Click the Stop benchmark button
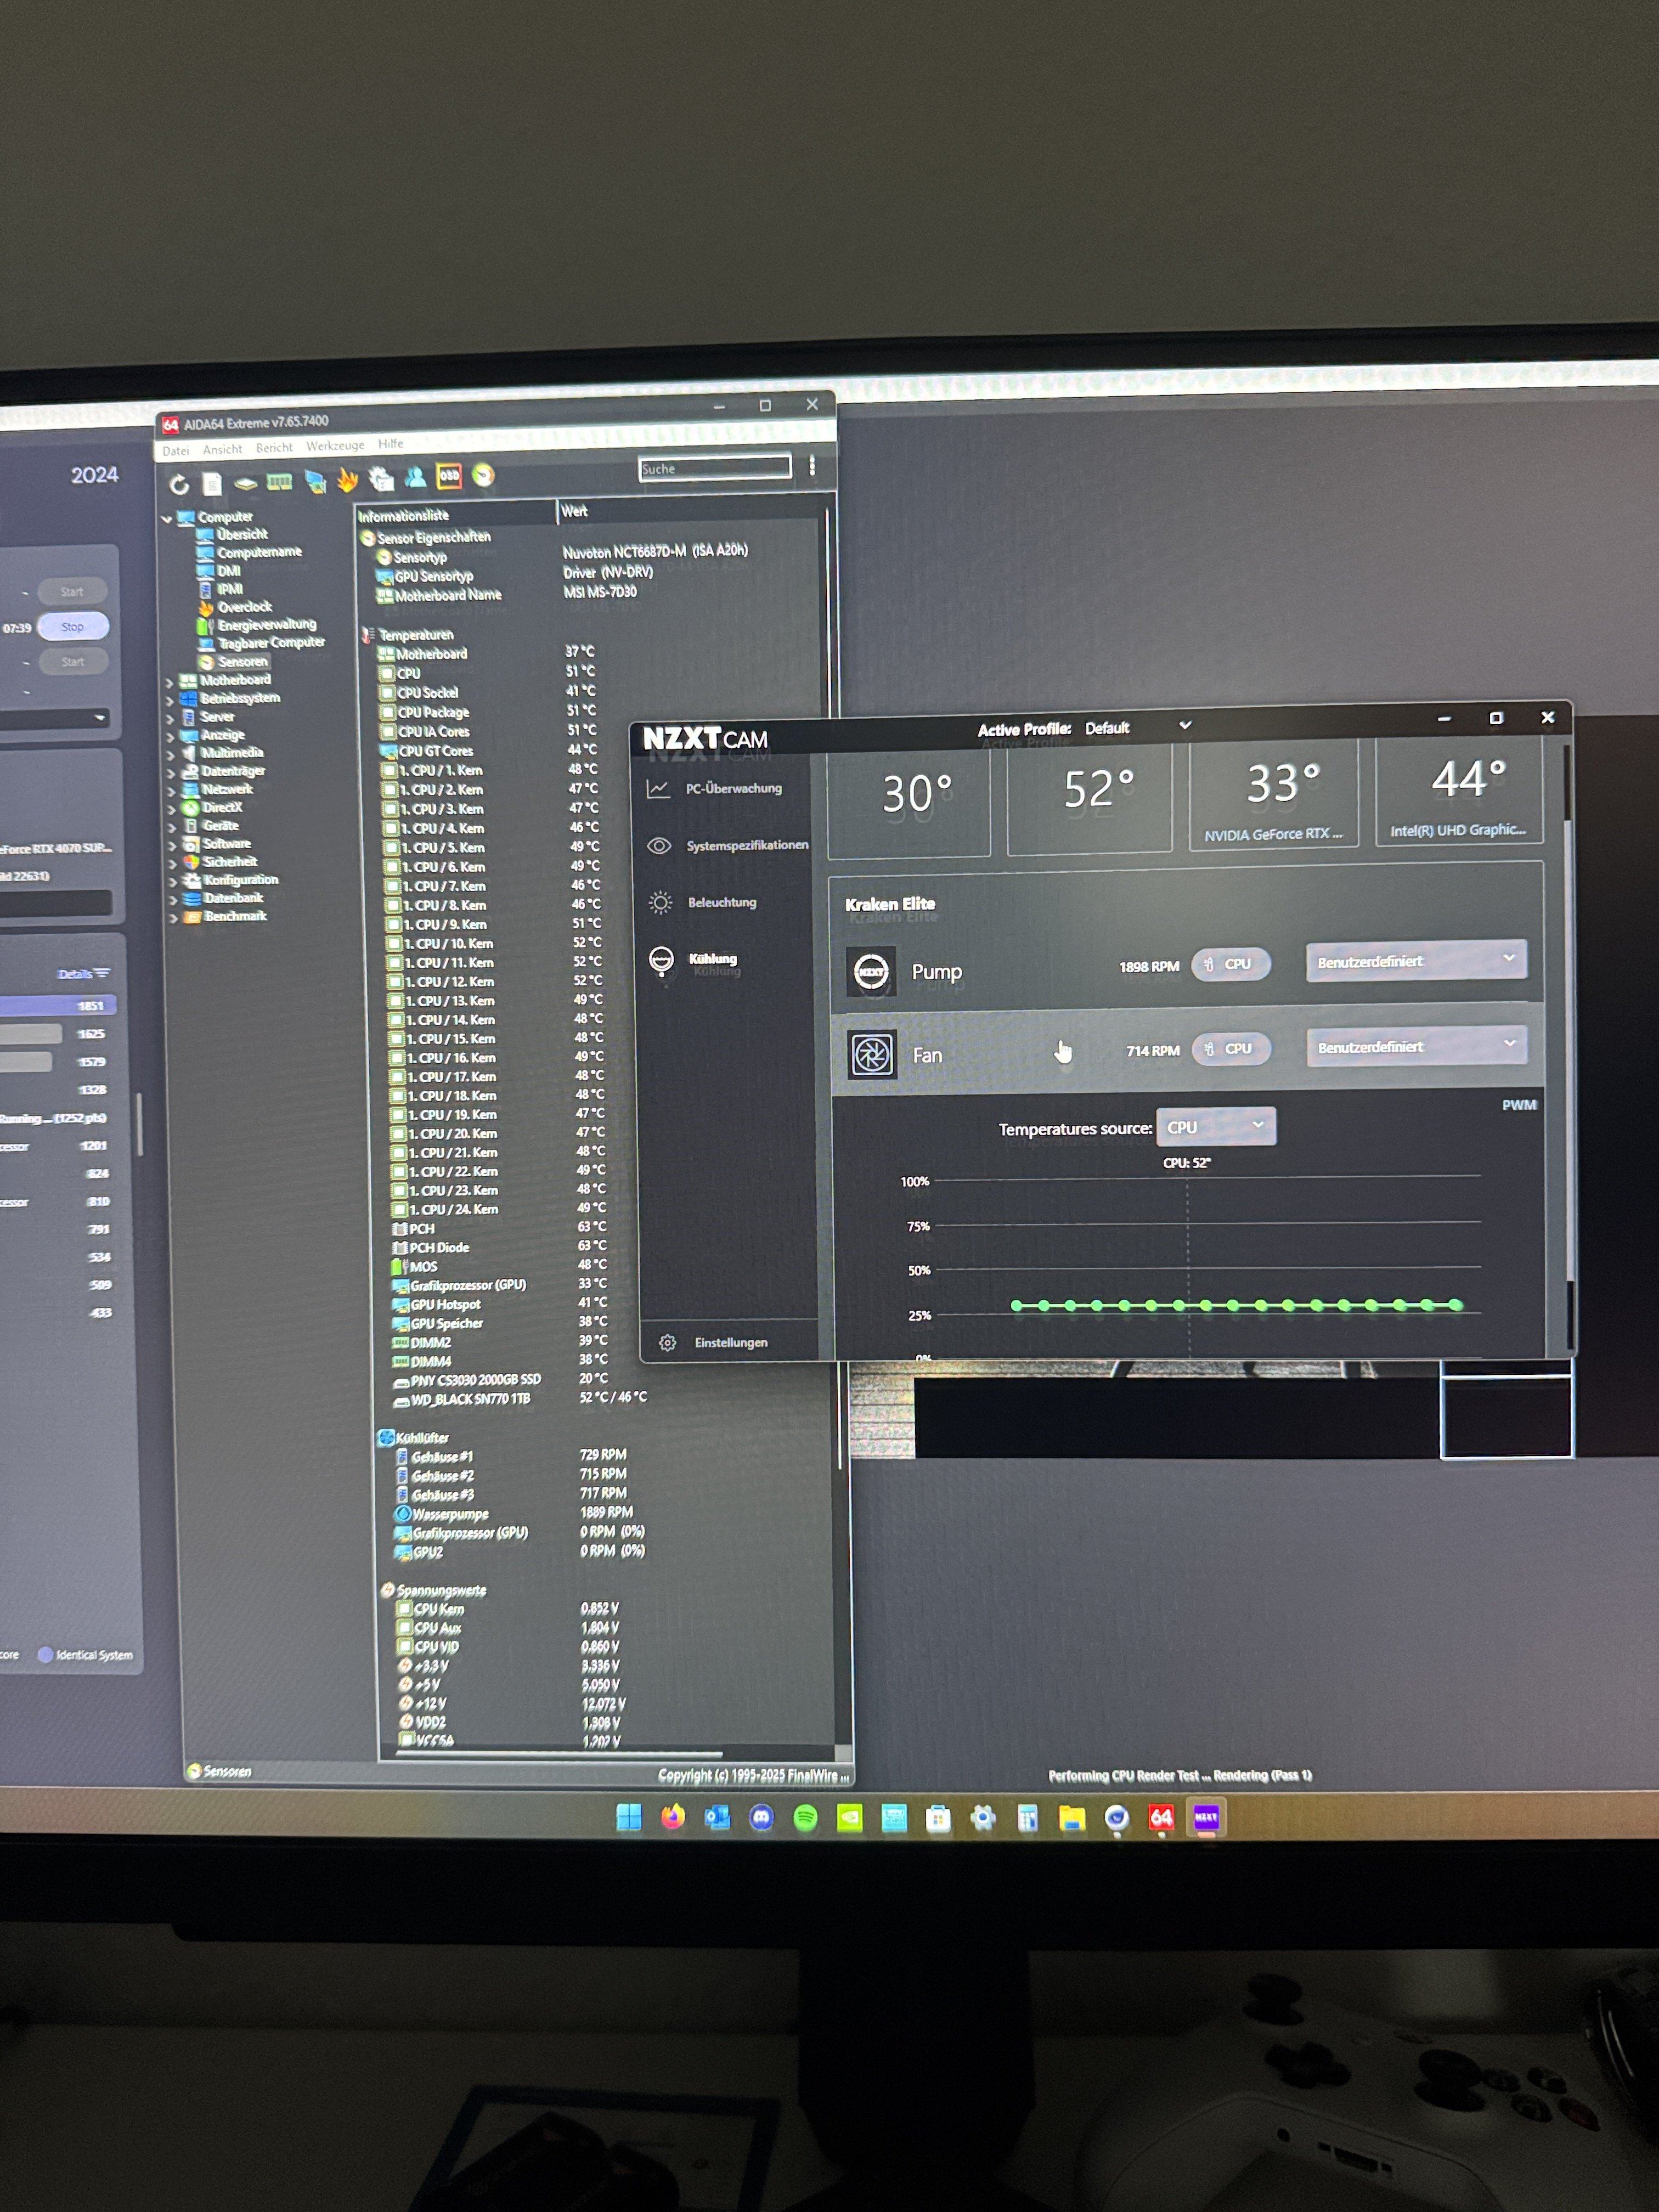Screen dimensions: 1659x2212 click(x=72, y=627)
